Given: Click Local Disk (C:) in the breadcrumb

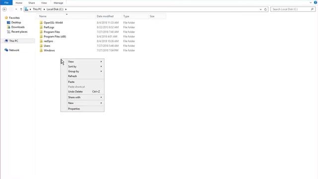Looking at the screenshot, I should (x=55, y=9).
